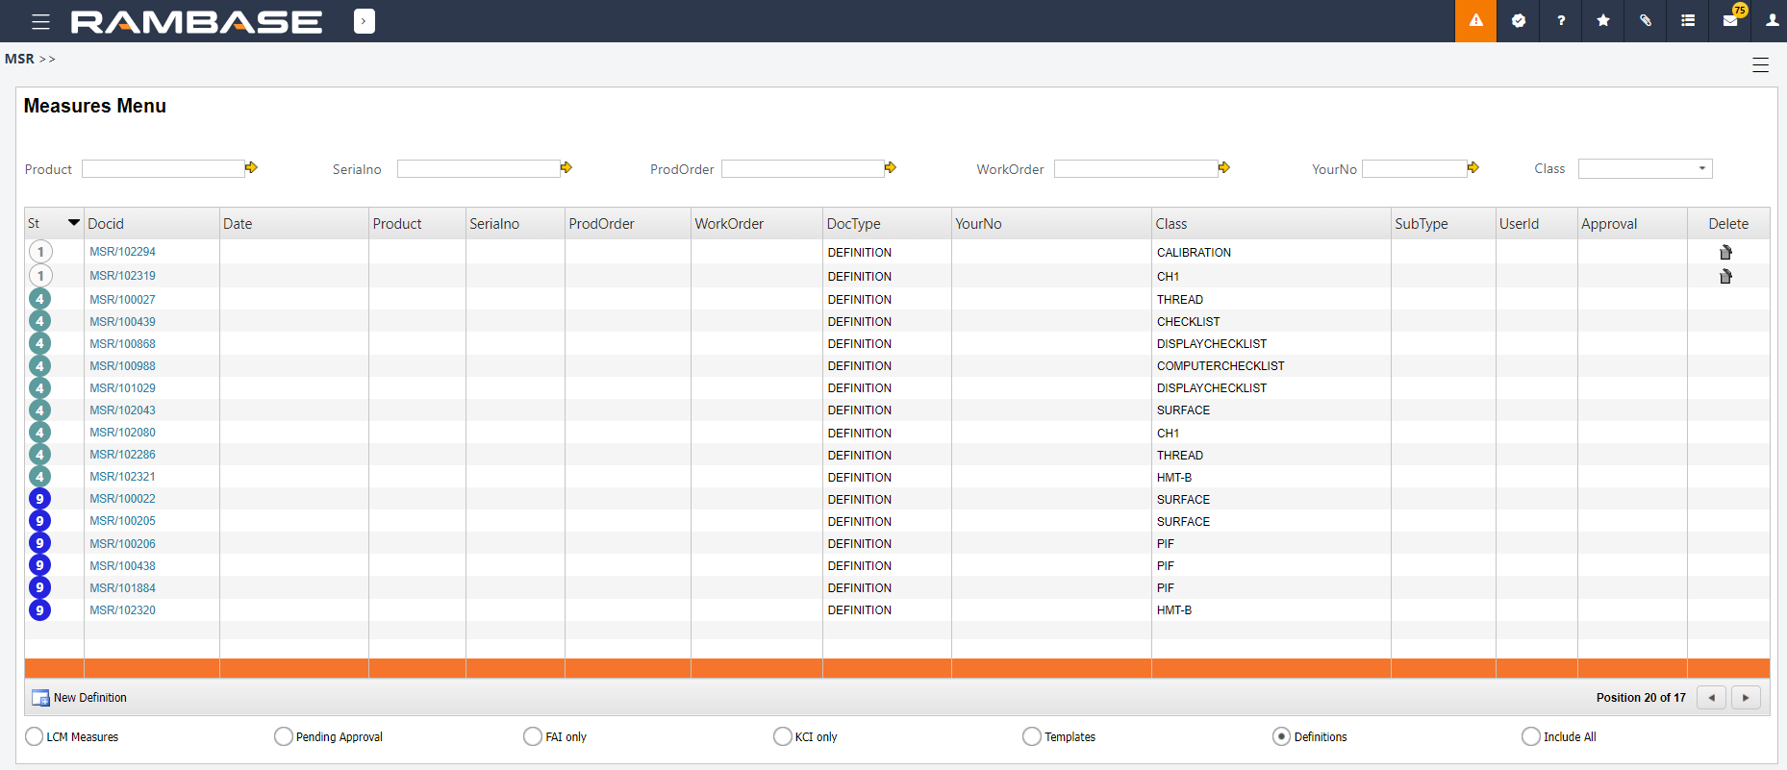Screen dimensions: 1787x770
Task: Select the Pending Approval radio option
Action: [284, 736]
